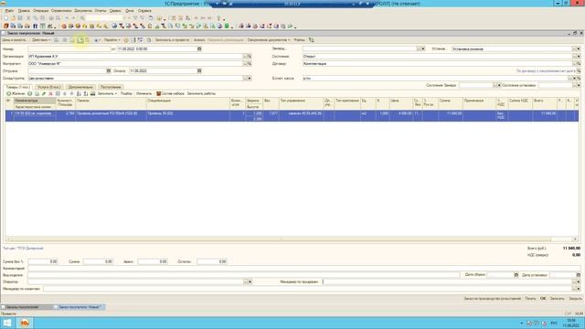Click the Подбор button
The height and width of the screenshot is (329, 585).
click(x=126, y=93)
